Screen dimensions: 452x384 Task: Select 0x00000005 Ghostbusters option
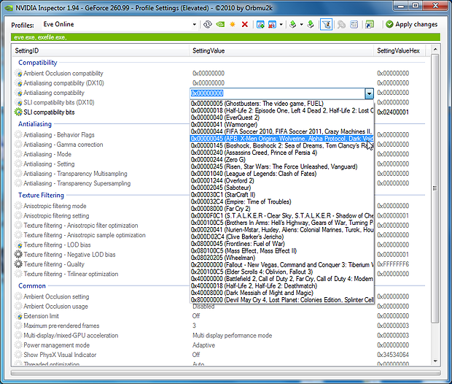pos(282,104)
